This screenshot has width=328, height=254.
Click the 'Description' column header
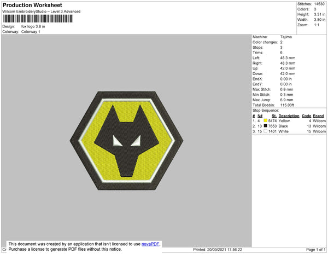(x=289, y=116)
